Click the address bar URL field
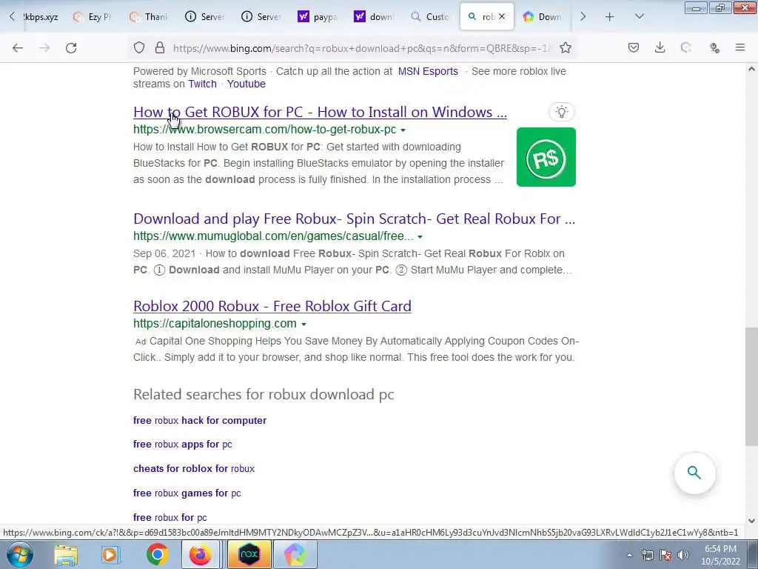This screenshot has height=569, width=758. 361,48
